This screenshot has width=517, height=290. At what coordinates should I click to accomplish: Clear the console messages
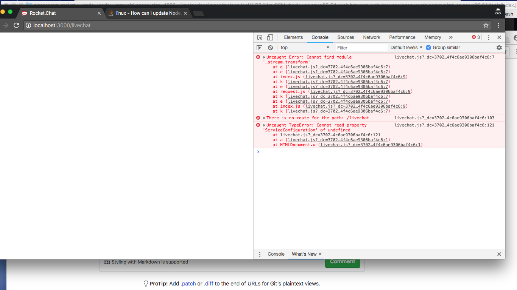[270, 47]
